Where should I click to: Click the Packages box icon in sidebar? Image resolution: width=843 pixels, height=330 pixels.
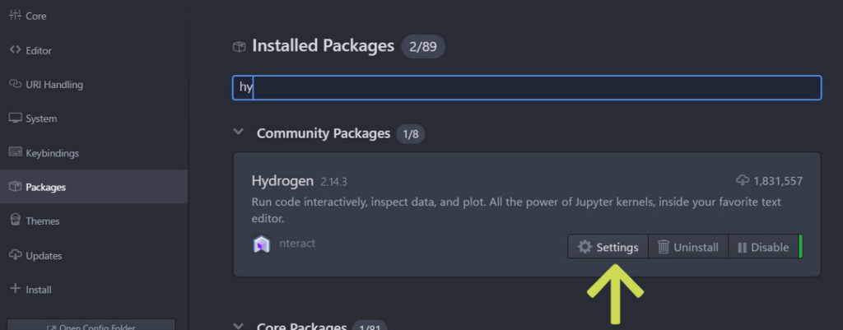click(15, 187)
